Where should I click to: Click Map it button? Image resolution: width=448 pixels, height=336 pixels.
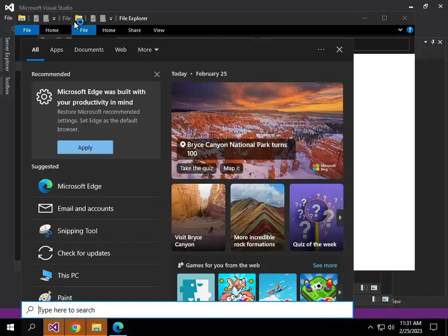pyautogui.click(x=231, y=168)
